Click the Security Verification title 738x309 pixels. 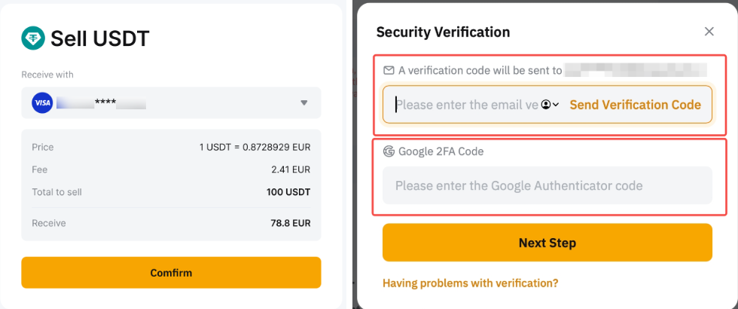[x=443, y=32]
